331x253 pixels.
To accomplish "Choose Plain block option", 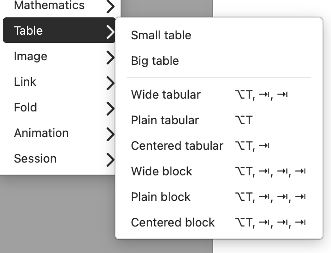I will tap(160, 197).
